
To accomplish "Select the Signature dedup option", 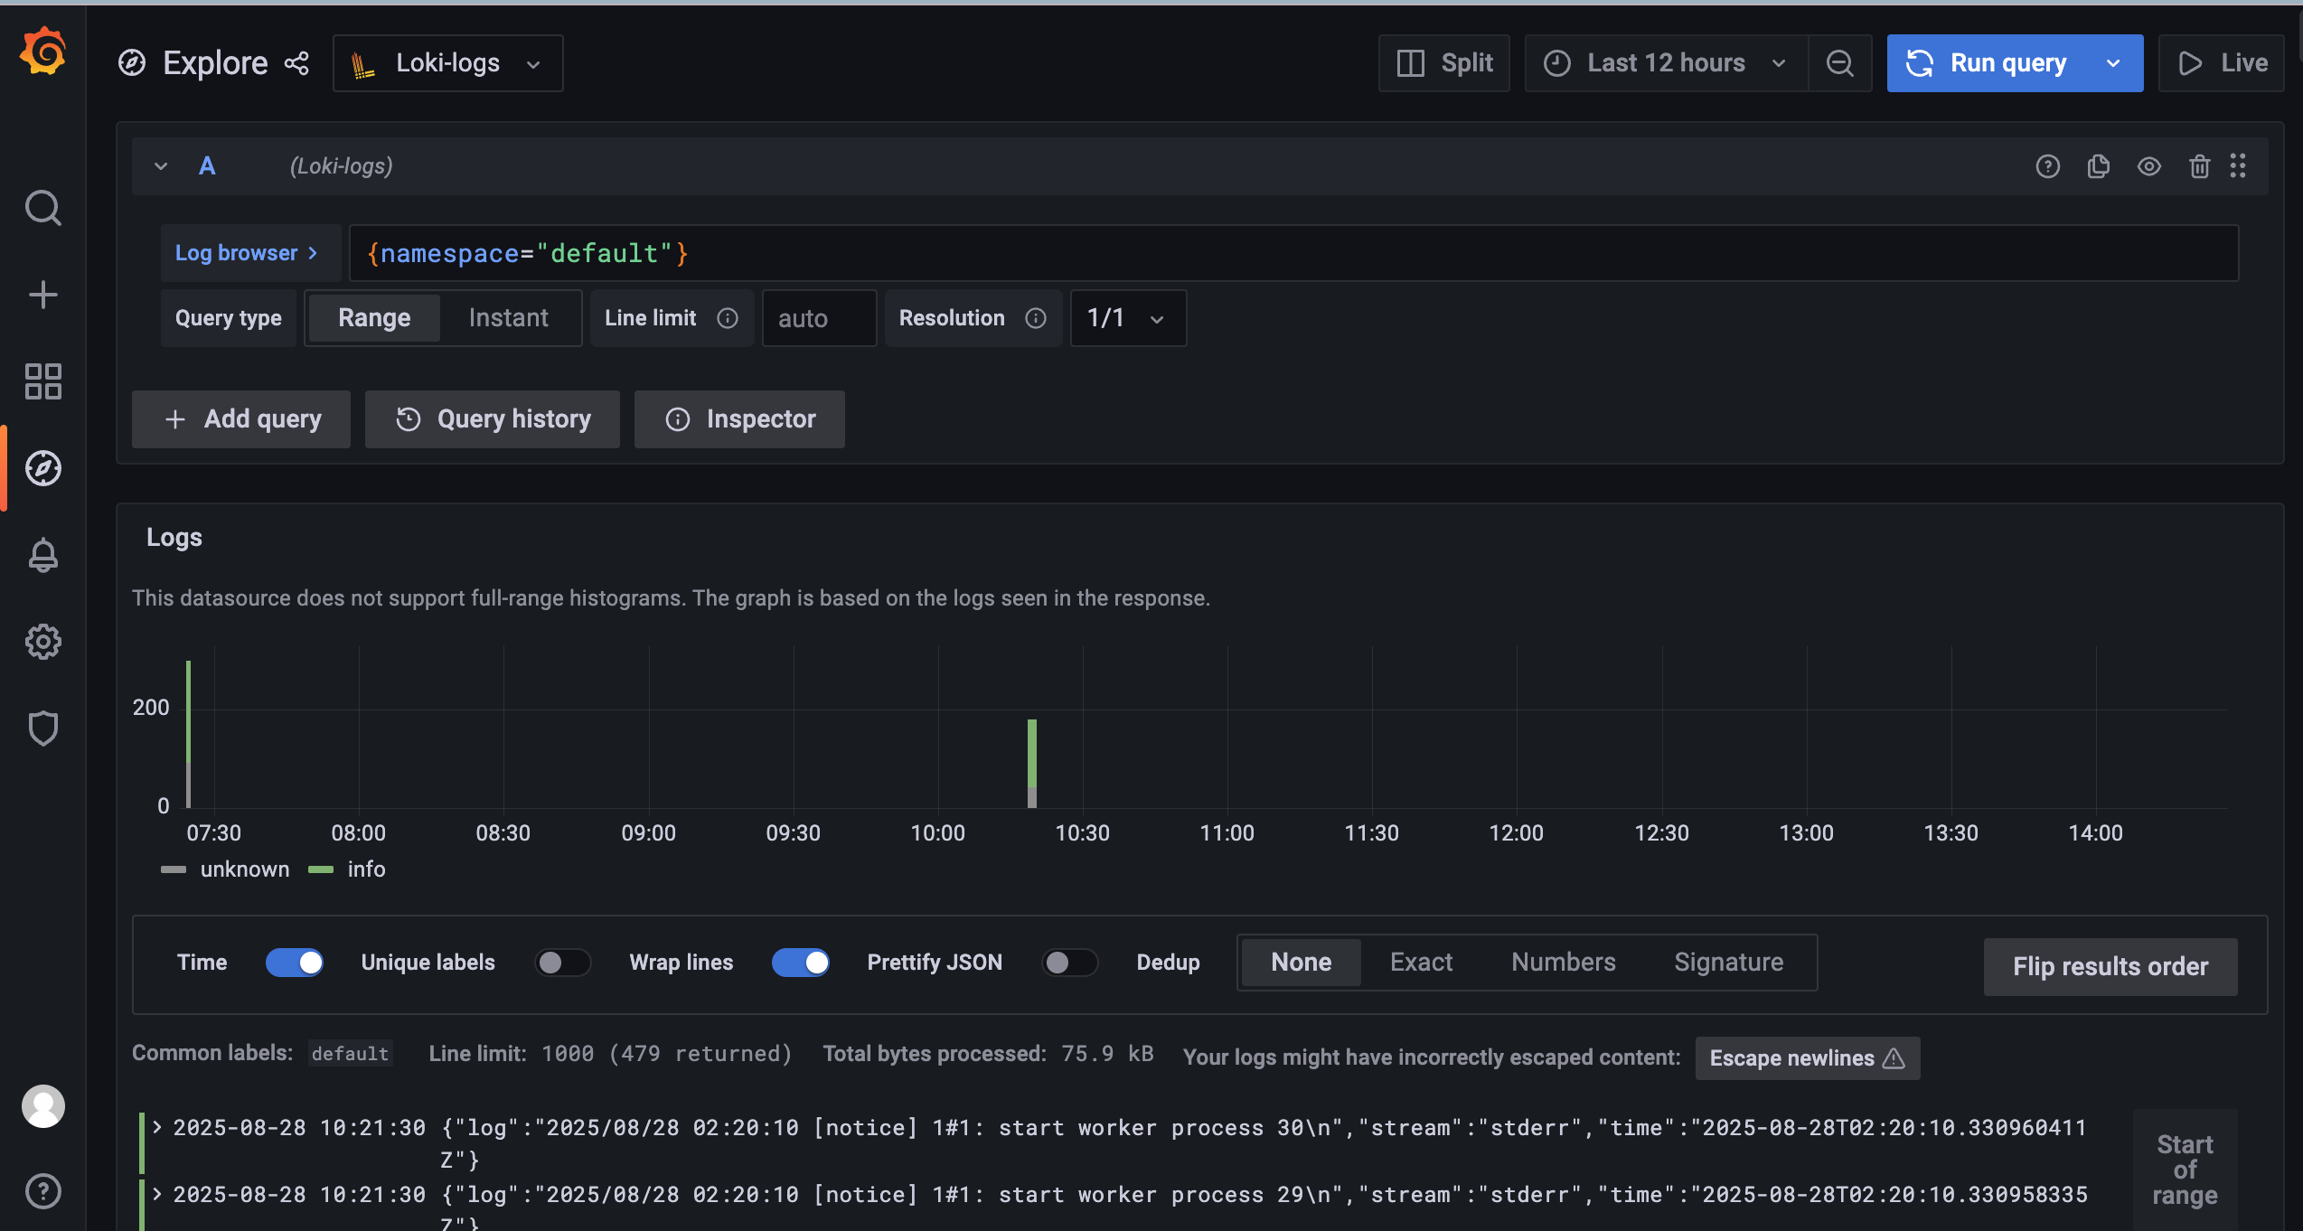I will click(1728, 963).
